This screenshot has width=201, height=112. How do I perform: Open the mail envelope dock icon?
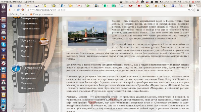coord(4,95)
